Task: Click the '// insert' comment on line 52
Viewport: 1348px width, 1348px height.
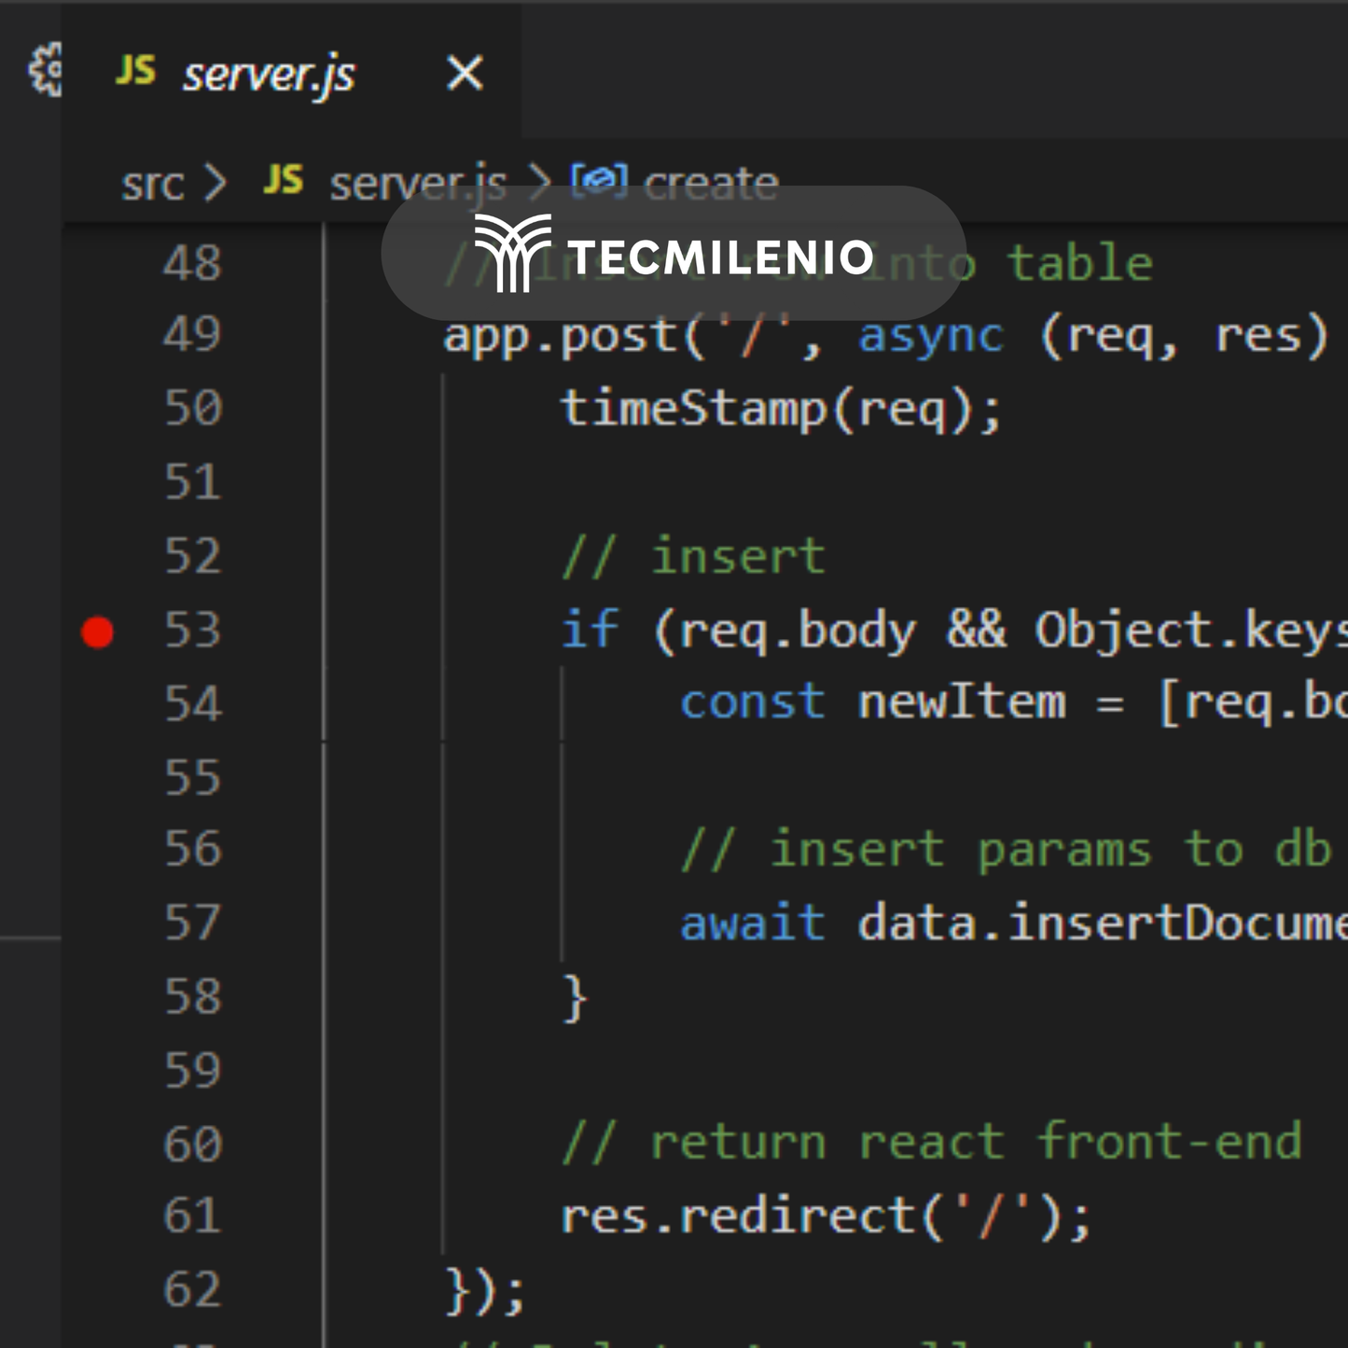Action: 694,557
